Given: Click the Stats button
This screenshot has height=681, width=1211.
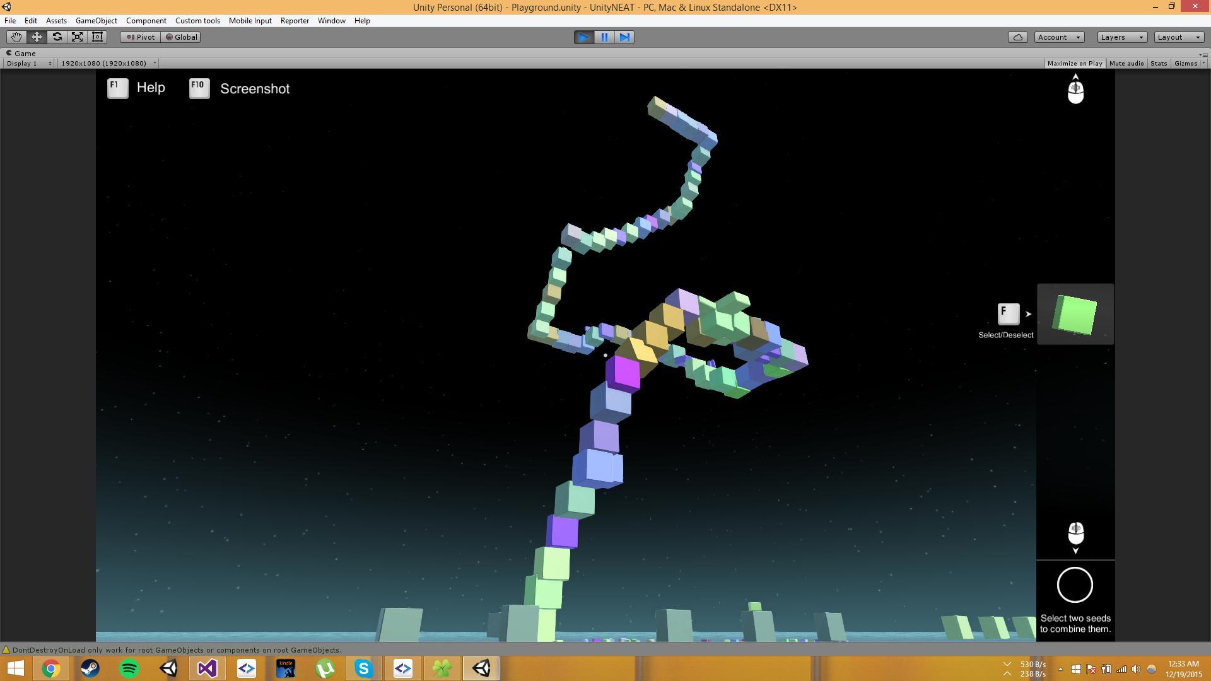Looking at the screenshot, I should 1158,63.
